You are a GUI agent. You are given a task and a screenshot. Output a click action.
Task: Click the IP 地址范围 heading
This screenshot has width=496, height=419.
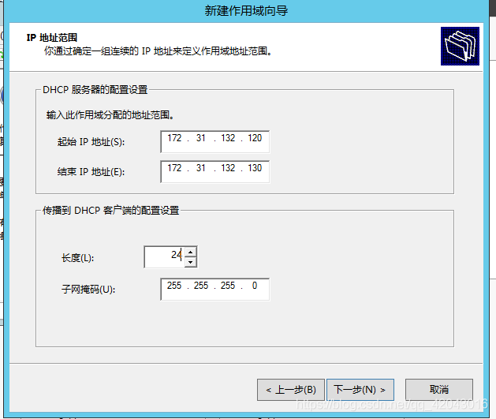click(52, 38)
